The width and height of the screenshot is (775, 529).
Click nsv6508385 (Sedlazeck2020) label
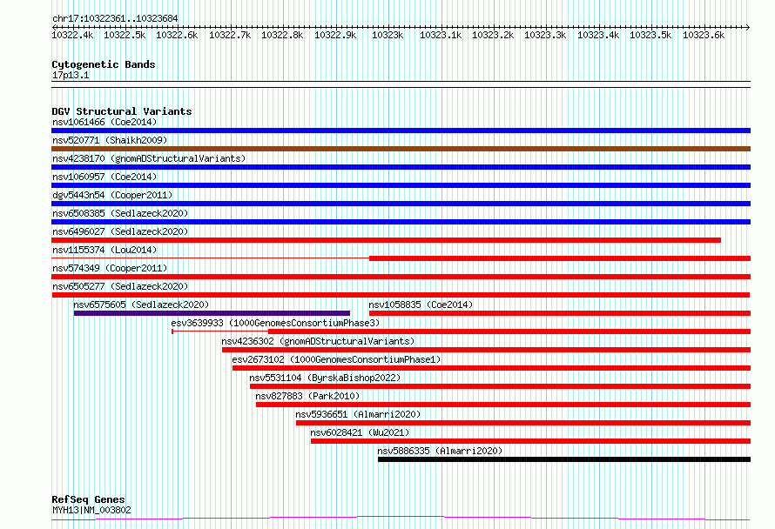(x=120, y=213)
